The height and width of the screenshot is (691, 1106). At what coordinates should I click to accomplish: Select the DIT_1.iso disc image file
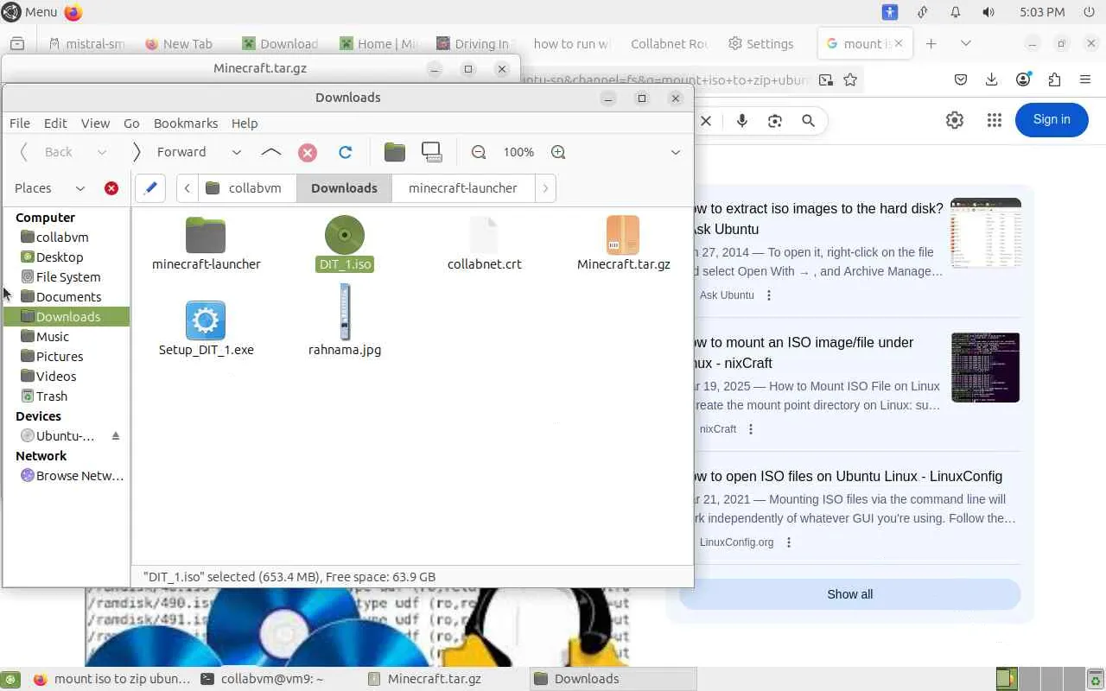click(x=345, y=244)
